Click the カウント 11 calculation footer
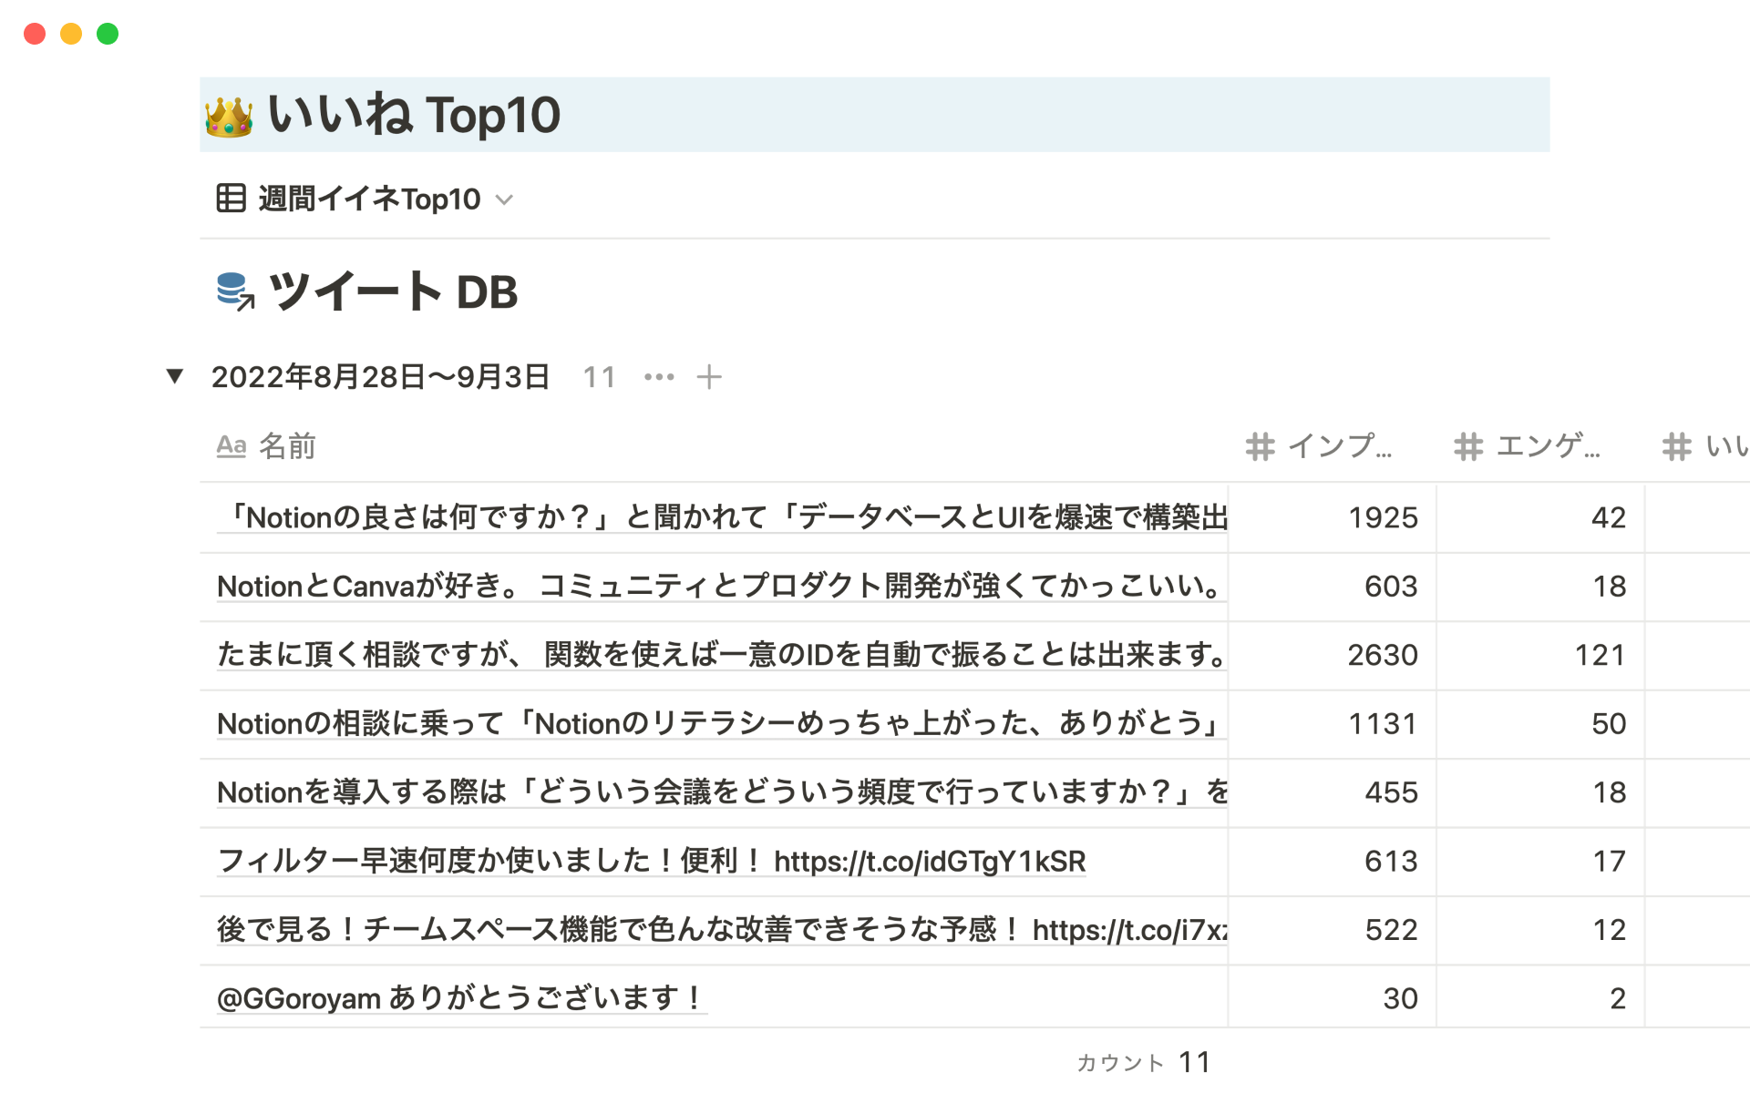Image resolution: width=1750 pixels, height=1093 pixels. [1144, 1062]
